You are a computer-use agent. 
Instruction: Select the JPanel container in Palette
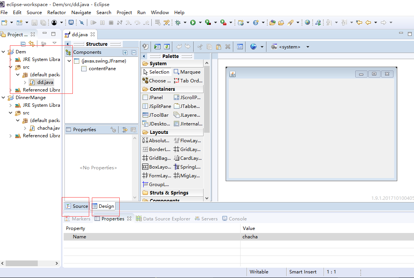[152, 97]
